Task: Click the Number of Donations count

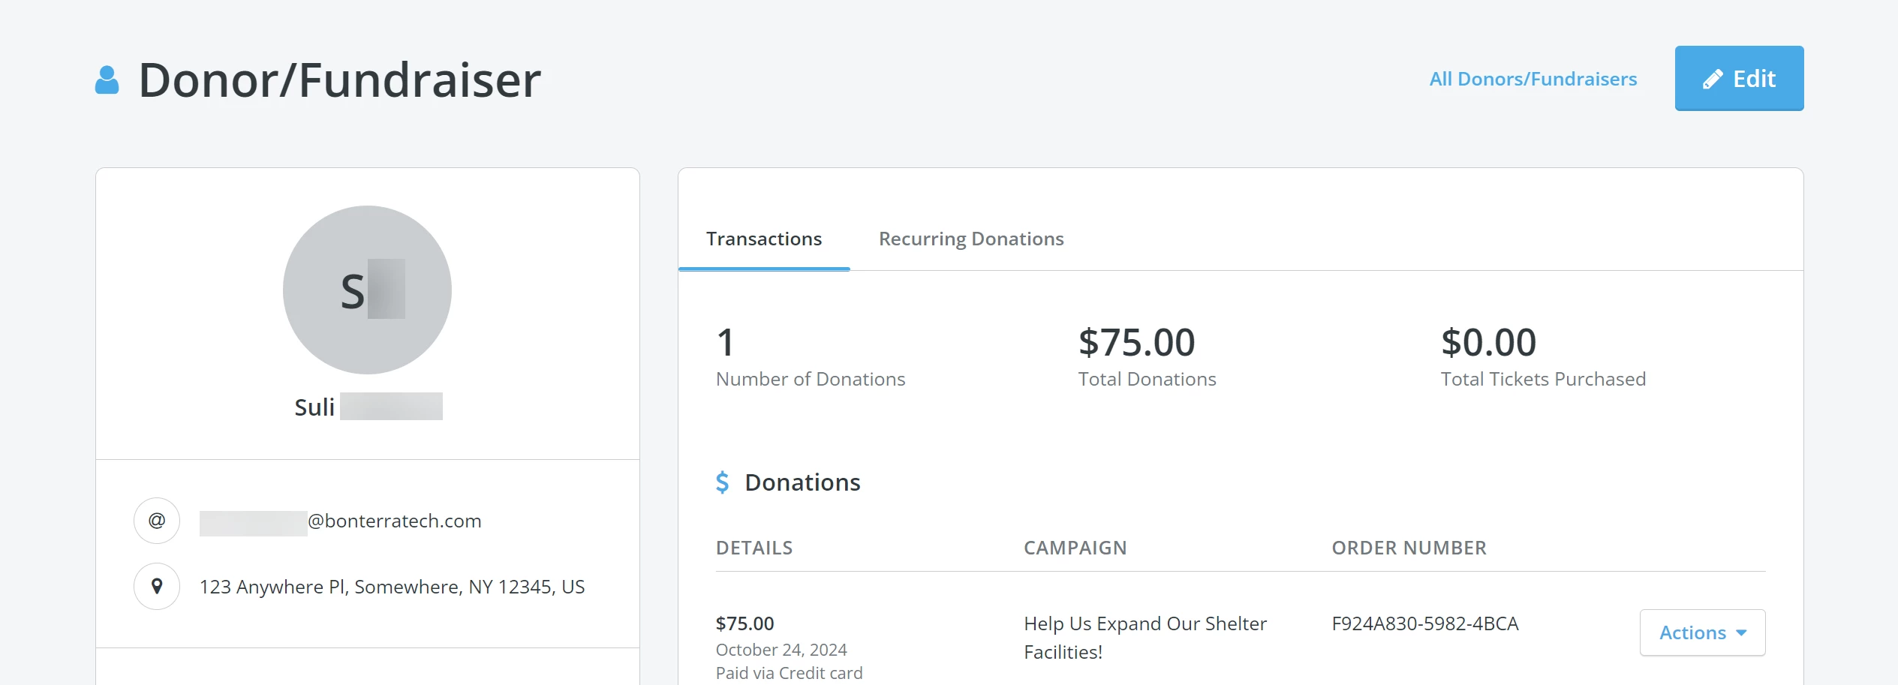Action: pos(724,341)
